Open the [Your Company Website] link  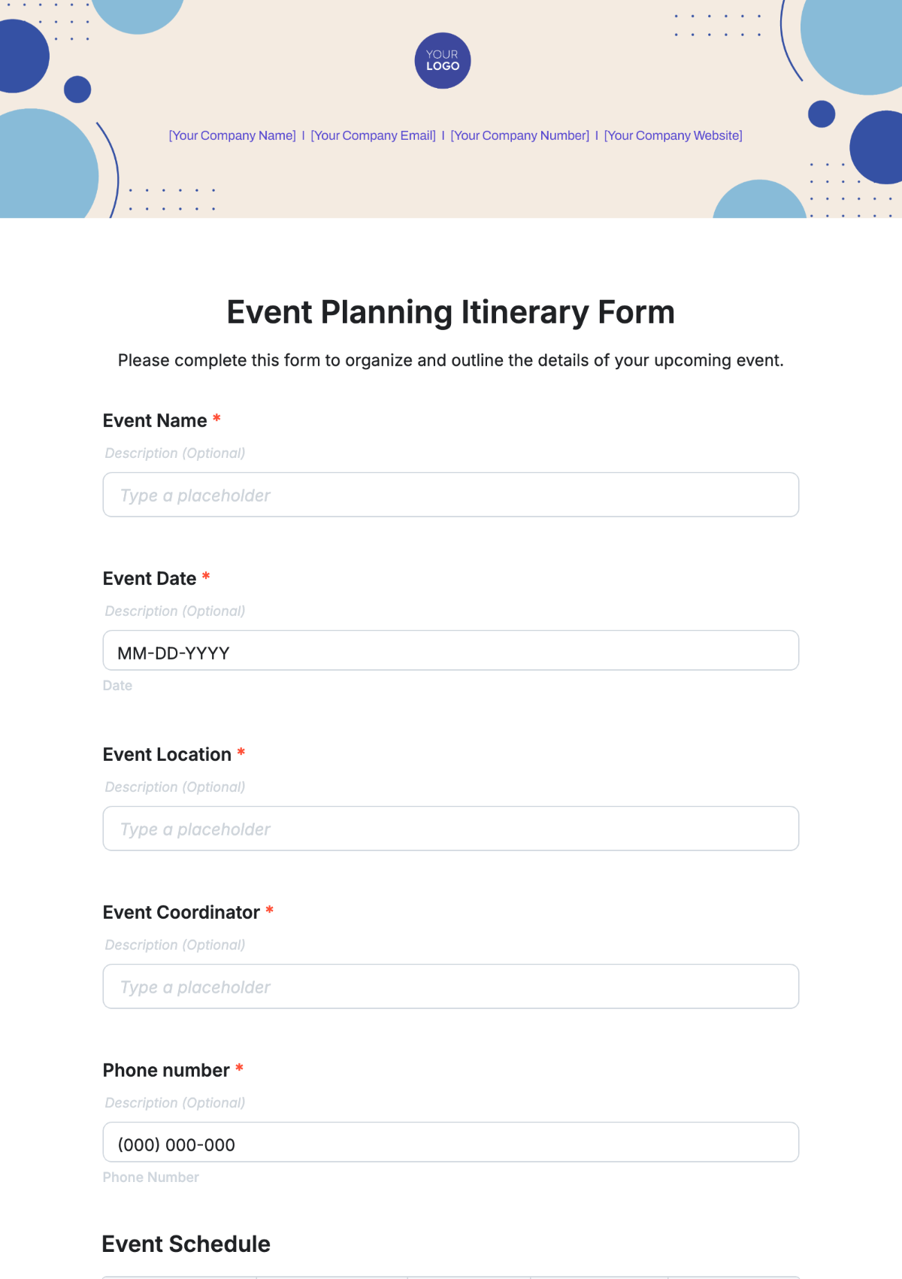(673, 135)
